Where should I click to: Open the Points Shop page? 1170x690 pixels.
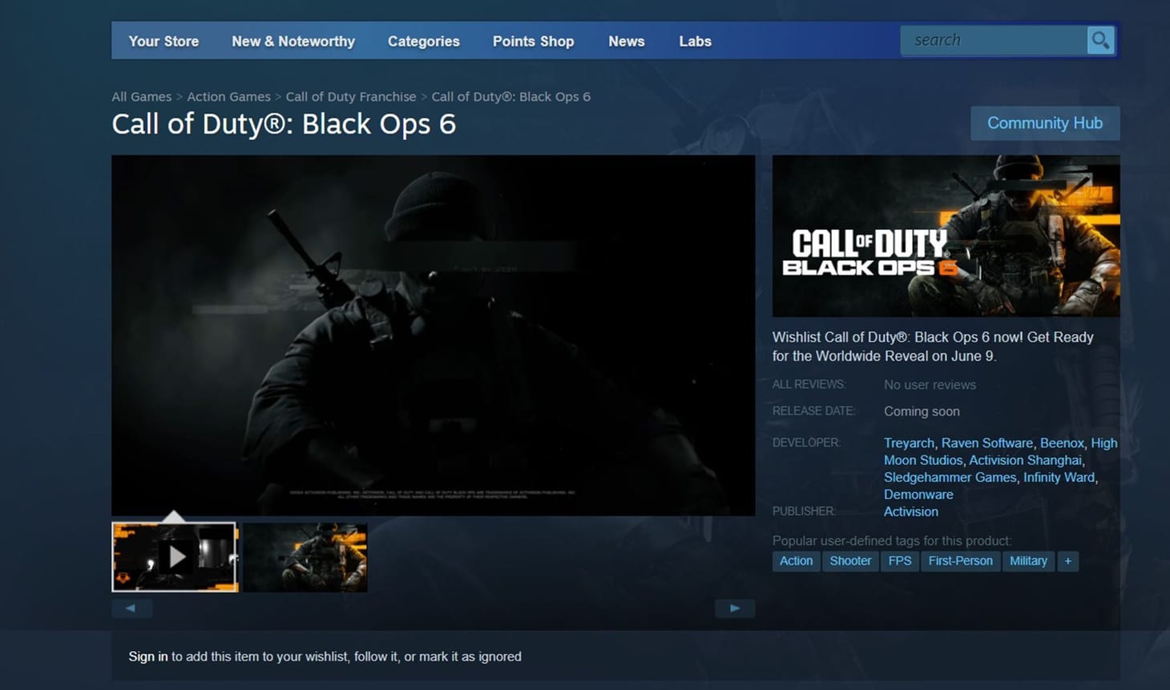(x=533, y=41)
